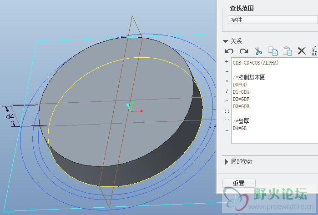Cut selected text with scissors icon
318x215 pixels.
pyautogui.click(x=258, y=51)
